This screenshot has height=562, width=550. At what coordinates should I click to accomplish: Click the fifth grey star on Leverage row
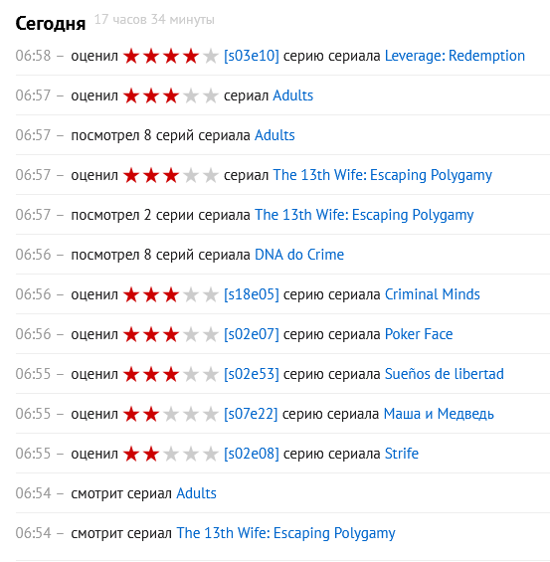click(211, 56)
